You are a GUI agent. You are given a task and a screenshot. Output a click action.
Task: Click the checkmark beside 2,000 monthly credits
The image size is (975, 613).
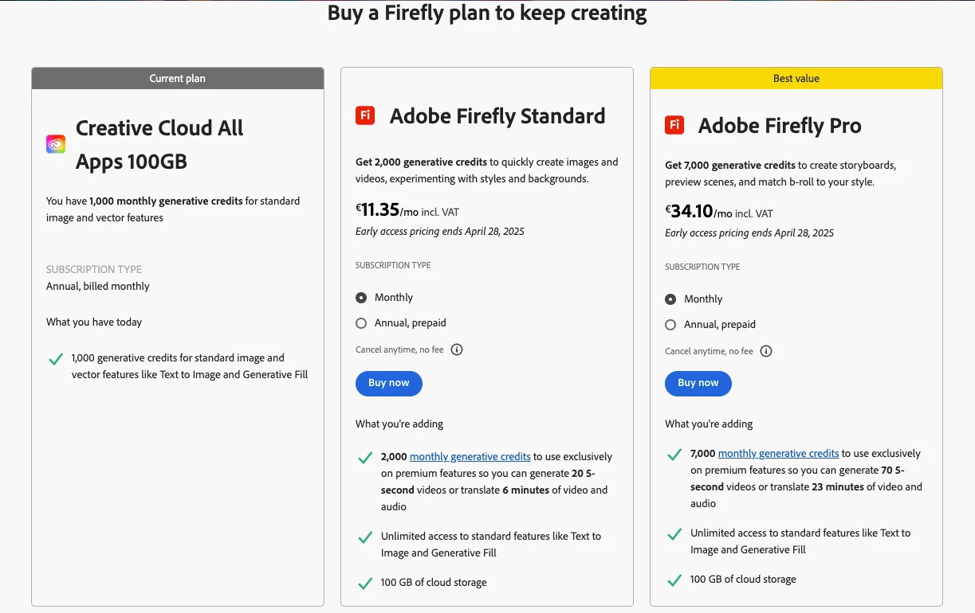point(365,458)
